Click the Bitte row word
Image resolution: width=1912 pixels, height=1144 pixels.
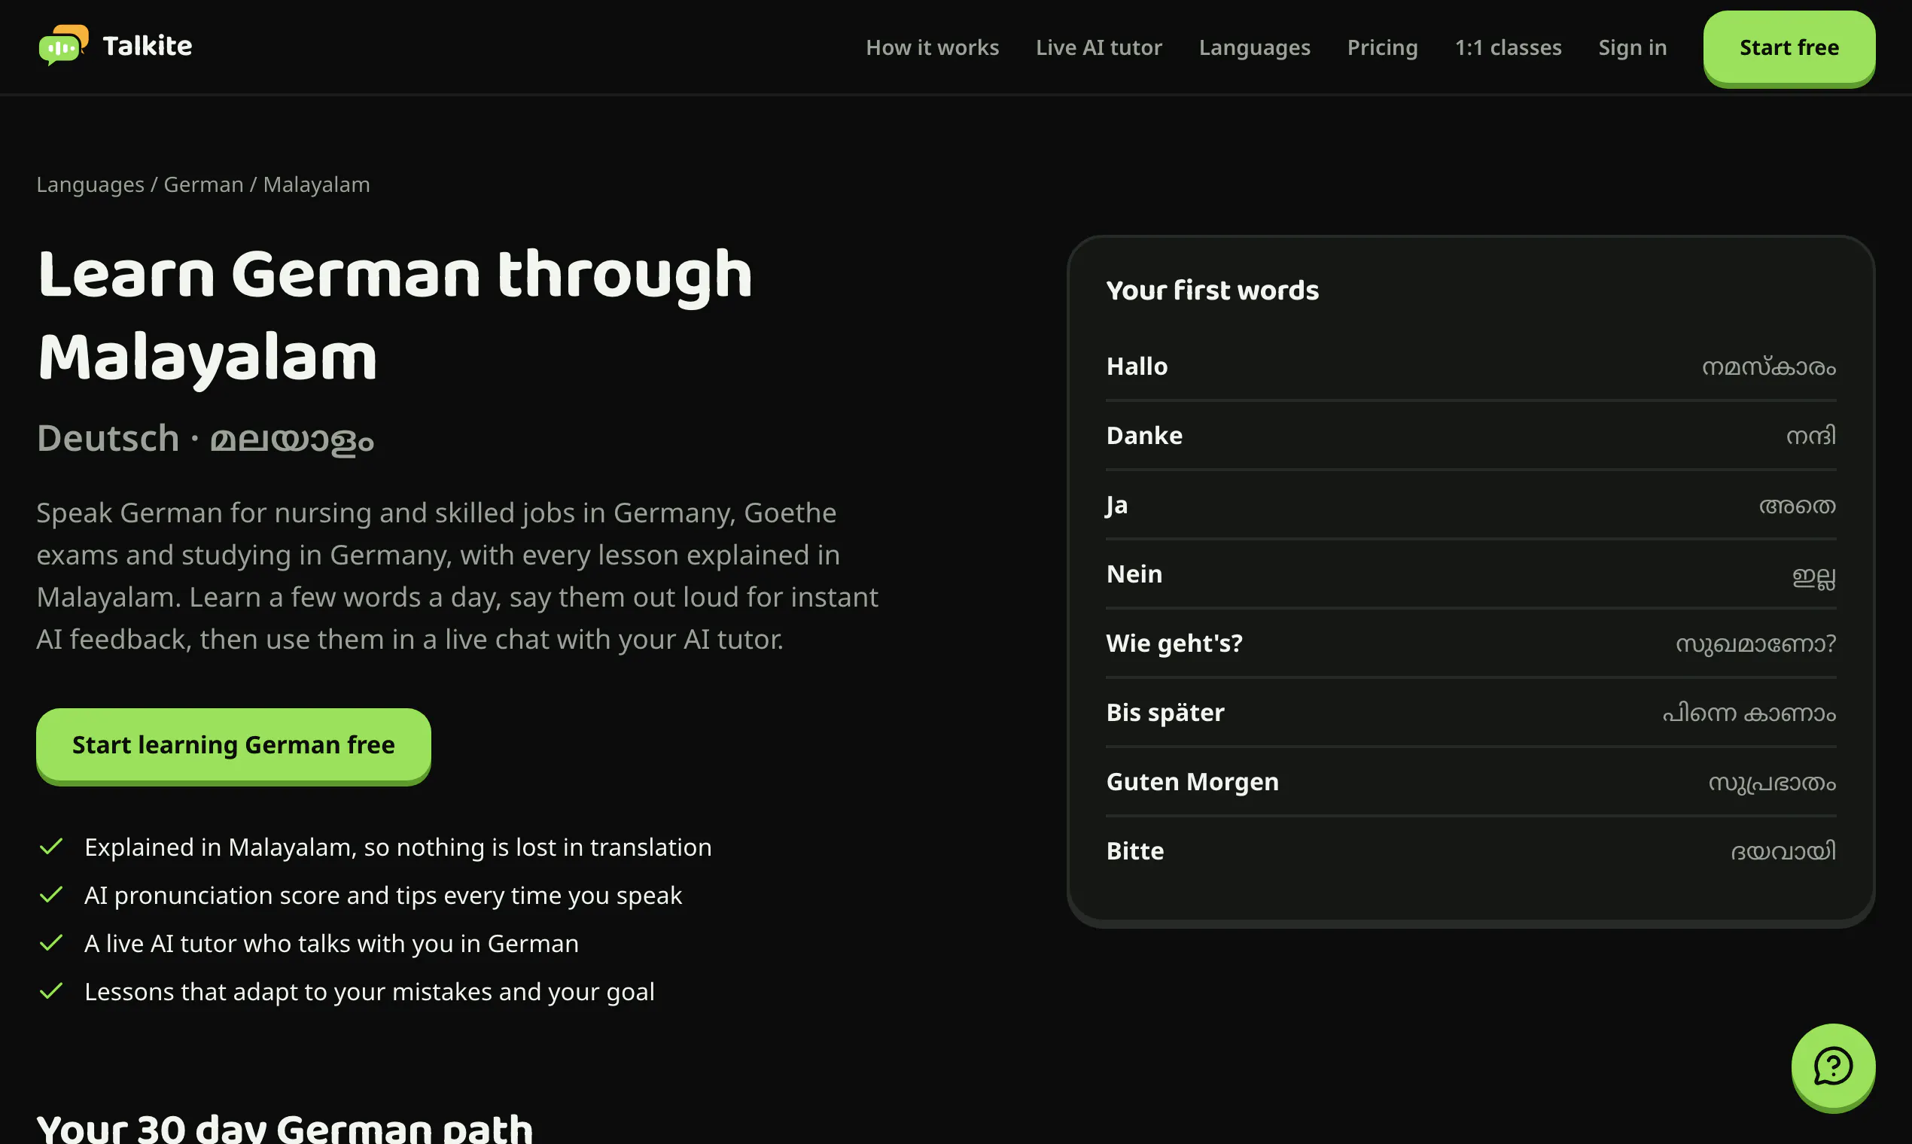[1134, 851]
